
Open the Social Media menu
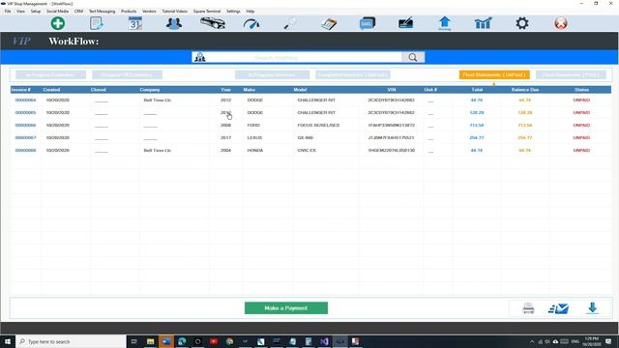pos(57,11)
